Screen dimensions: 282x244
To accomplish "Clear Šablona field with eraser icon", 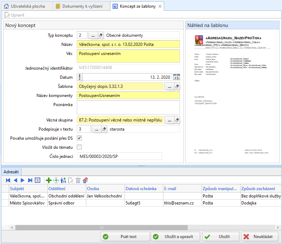I will pyautogui.click(x=177, y=86).
